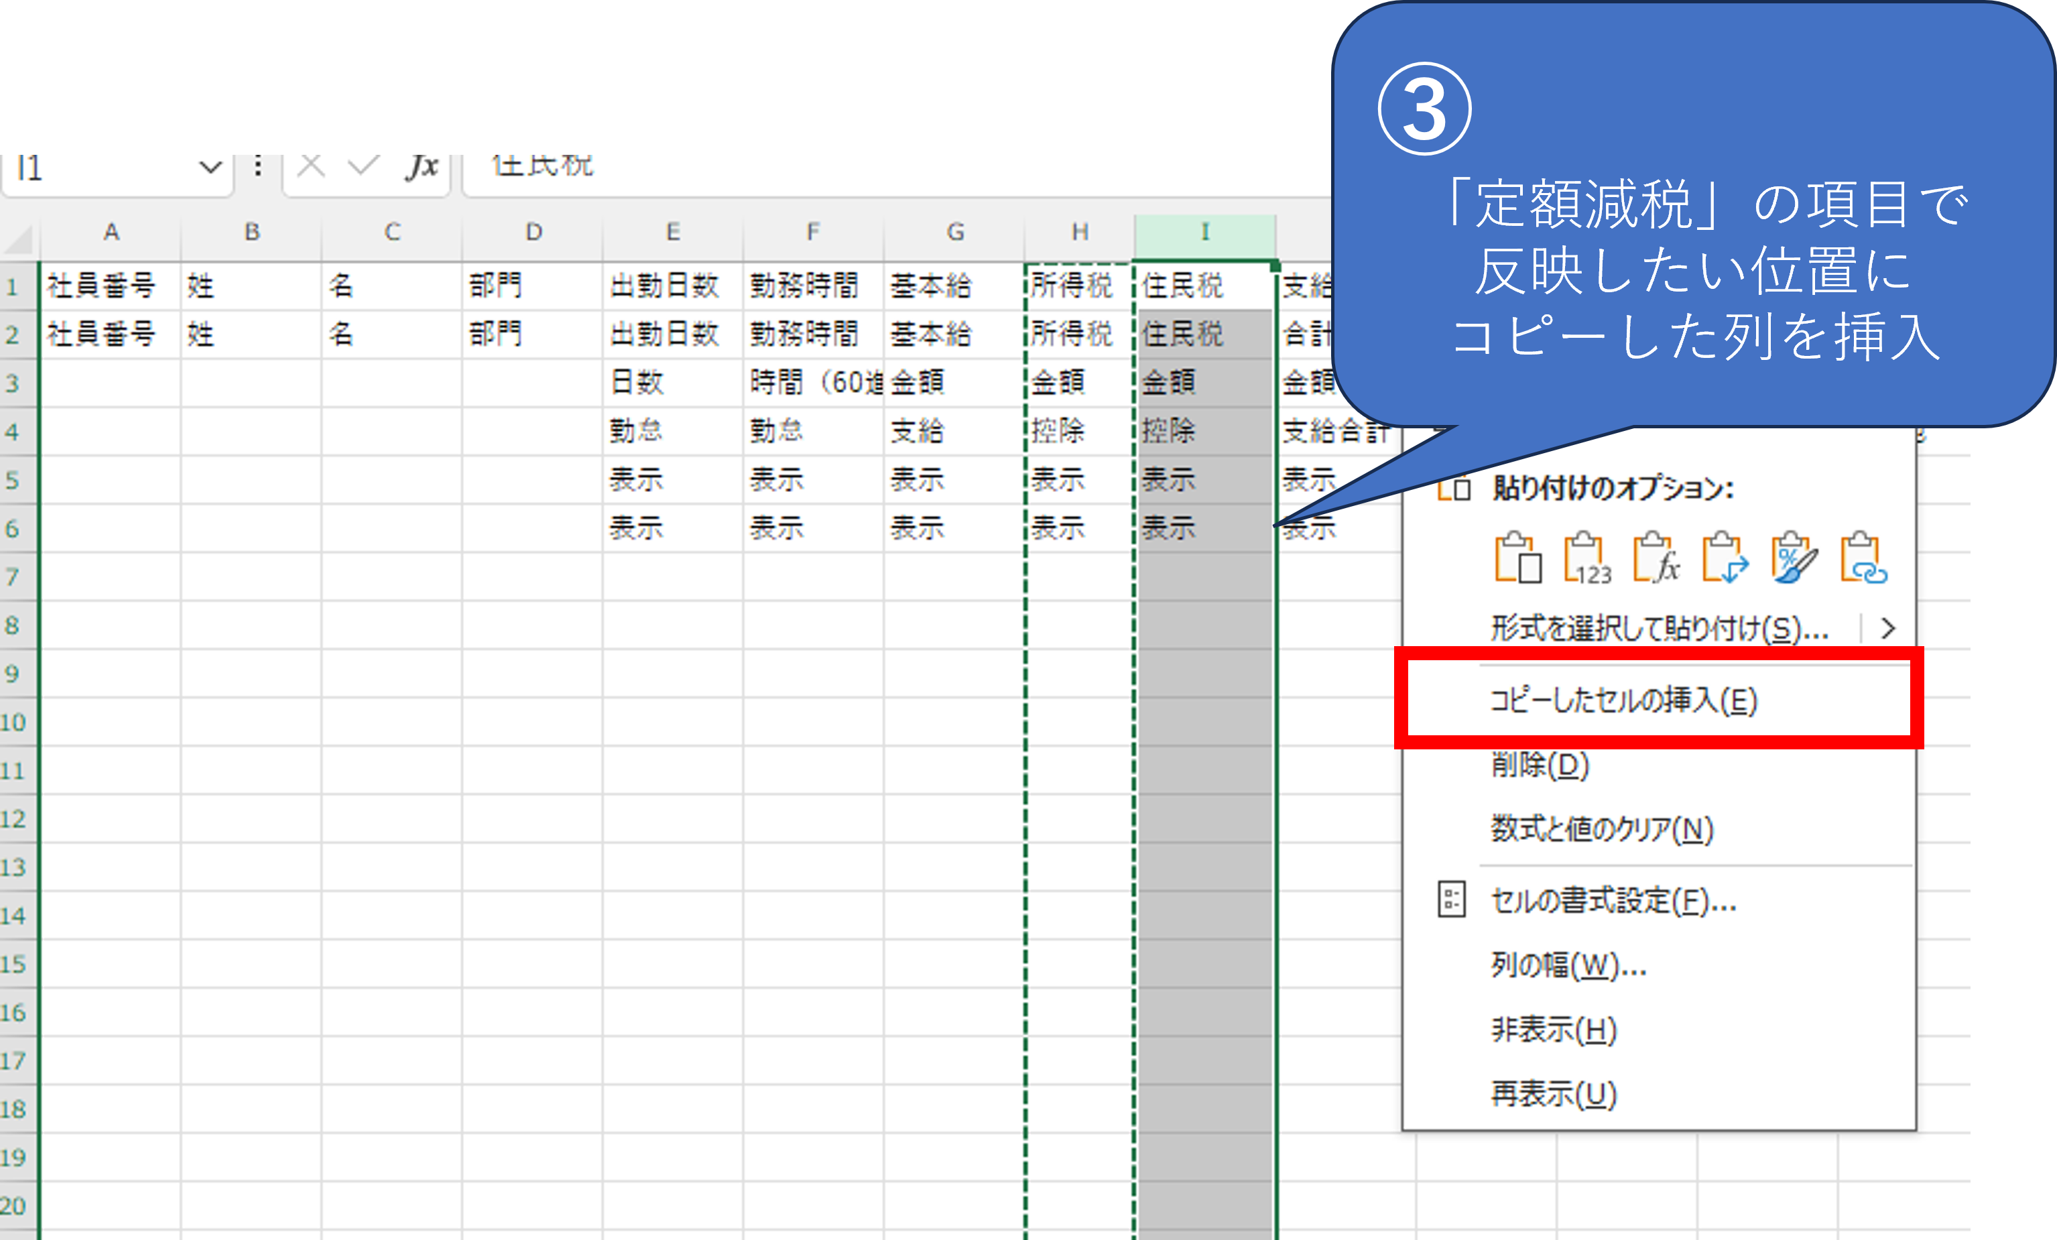Viewport: 2057px width, 1240px height.
Task: Click the Transpose paste icon
Action: click(x=1726, y=557)
